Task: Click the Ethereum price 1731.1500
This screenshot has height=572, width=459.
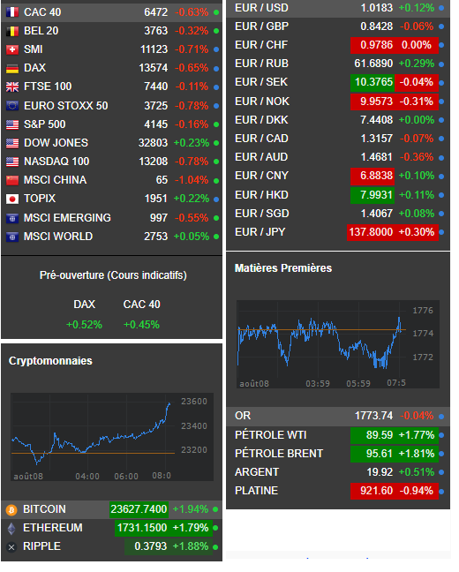Action: tap(142, 528)
